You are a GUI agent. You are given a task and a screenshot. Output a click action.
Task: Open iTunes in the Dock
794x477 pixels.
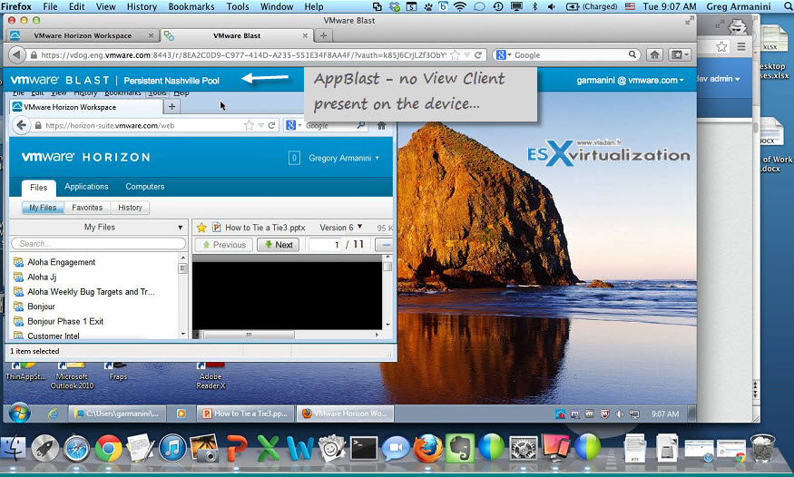click(172, 448)
